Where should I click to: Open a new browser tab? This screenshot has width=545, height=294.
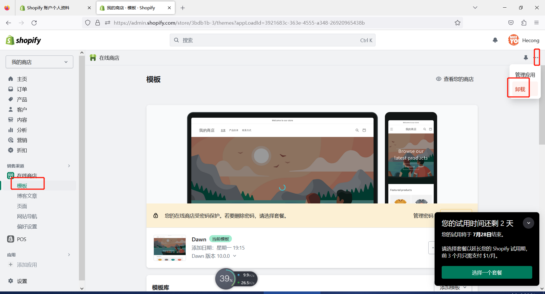click(183, 8)
